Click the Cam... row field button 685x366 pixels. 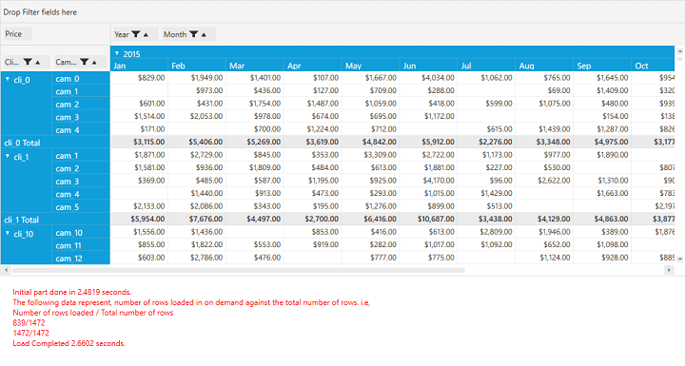click(x=80, y=62)
